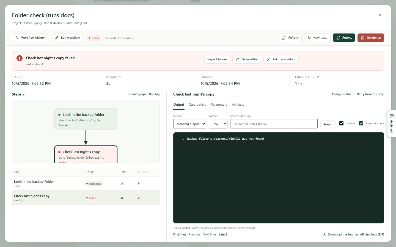Viewport: 396px width, 247px height.
Task: Ask the assistant about the failure
Action: click(281, 60)
